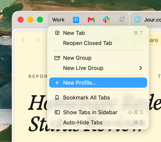Image resolution: width=161 pixels, height=142 pixels.
Task: Click the globe icon of Jour tab
Action: point(137,19)
